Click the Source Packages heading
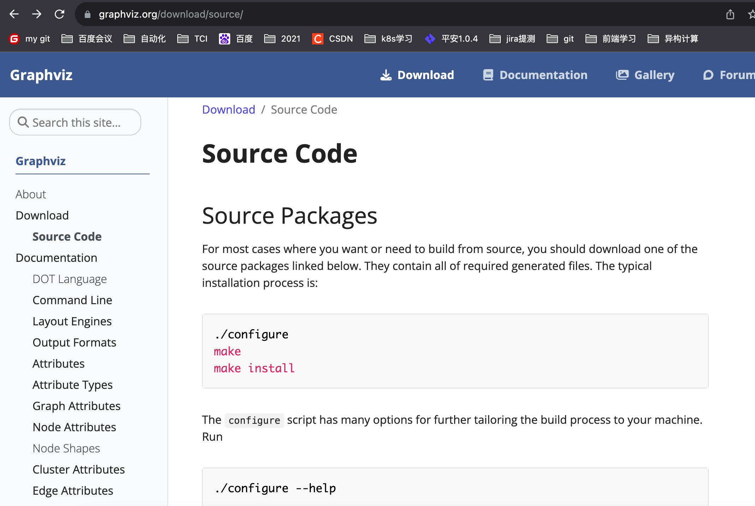 click(x=290, y=216)
